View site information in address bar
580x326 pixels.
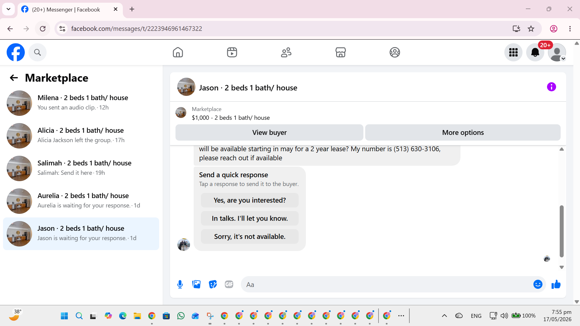(62, 29)
